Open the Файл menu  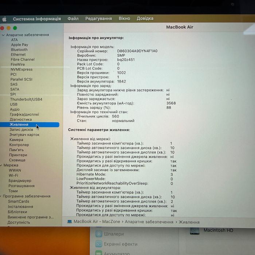[73, 19]
